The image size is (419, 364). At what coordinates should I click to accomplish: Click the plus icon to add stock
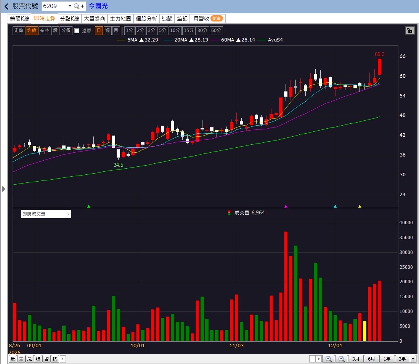click(x=83, y=6)
